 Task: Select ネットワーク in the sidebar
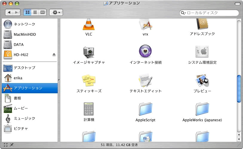24,24
